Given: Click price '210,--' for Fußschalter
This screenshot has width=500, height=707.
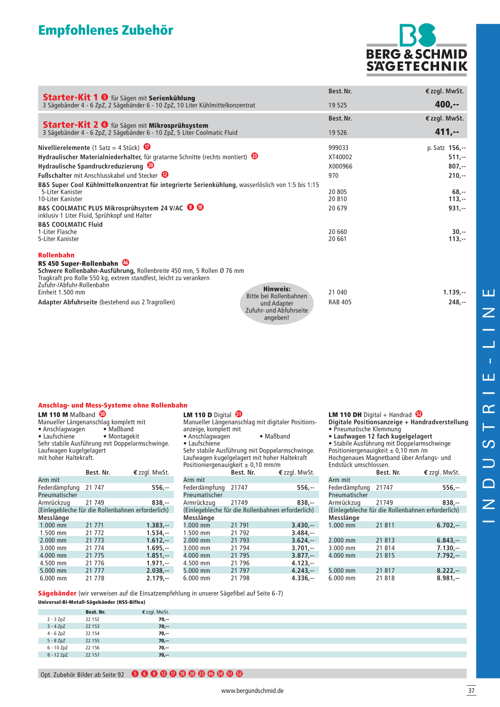Looking at the screenshot, I should [x=457, y=176].
